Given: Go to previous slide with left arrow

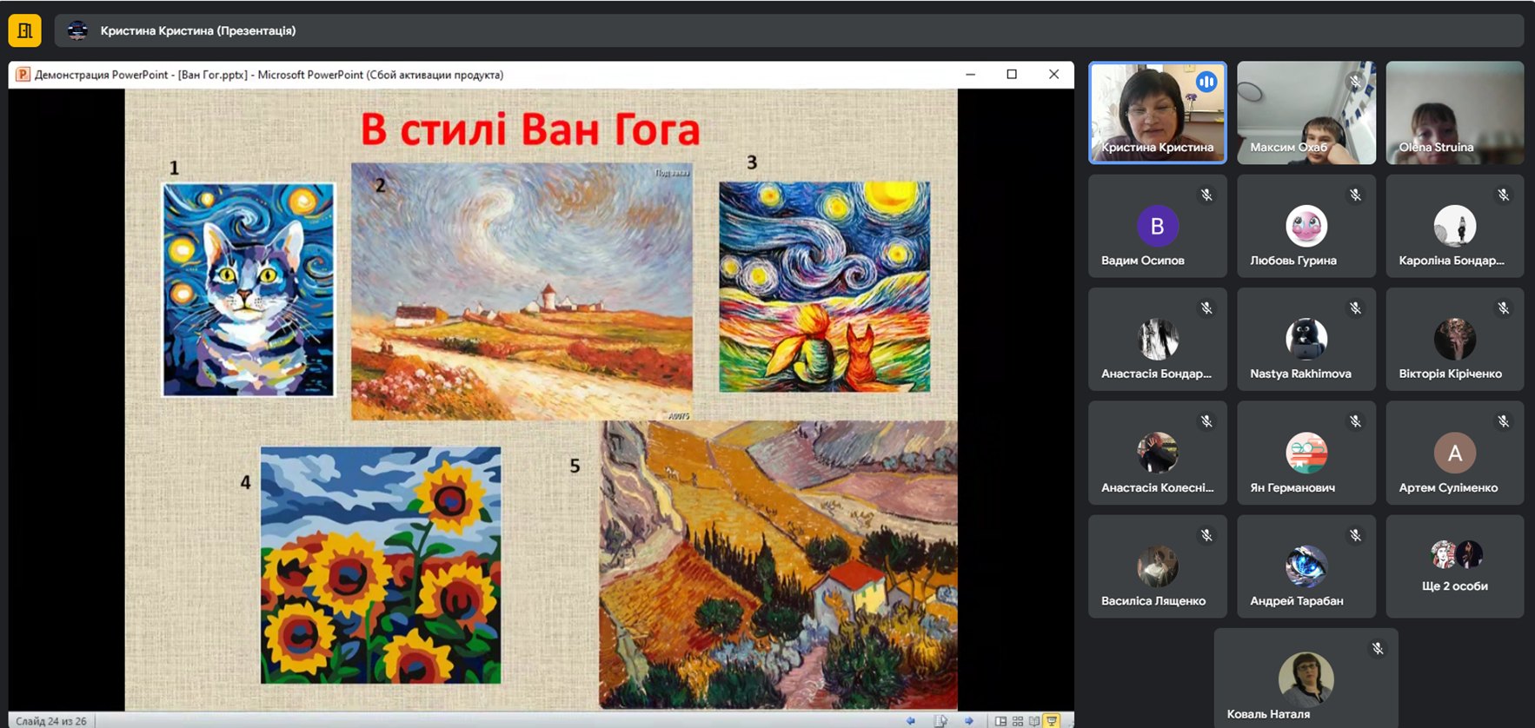Looking at the screenshot, I should (x=910, y=720).
